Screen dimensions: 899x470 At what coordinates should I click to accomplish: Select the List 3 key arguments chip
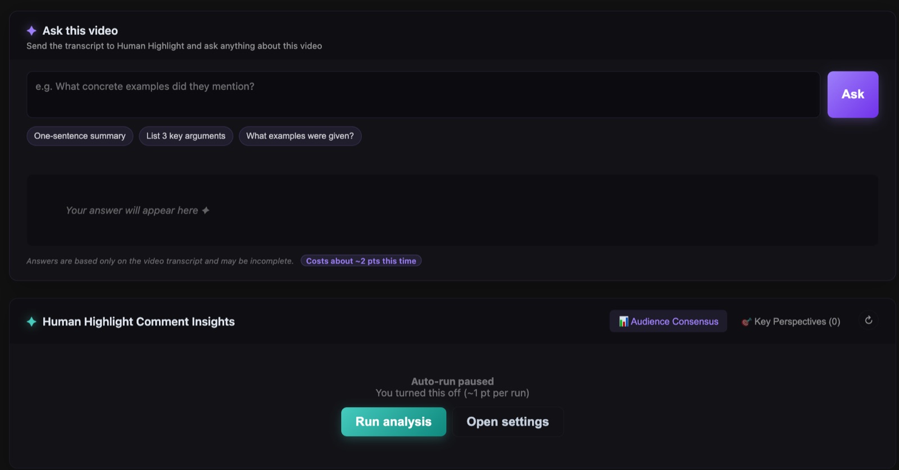click(186, 136)
